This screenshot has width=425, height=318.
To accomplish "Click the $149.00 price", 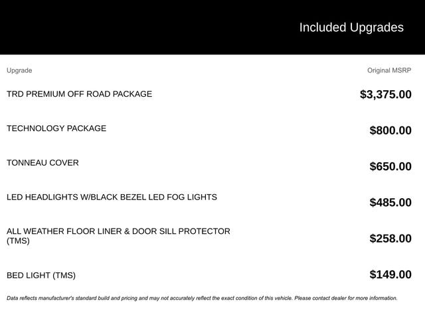I will (390, 274).
